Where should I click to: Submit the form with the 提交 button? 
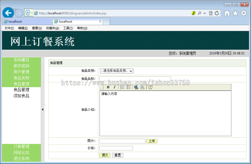tap(105, 155)
